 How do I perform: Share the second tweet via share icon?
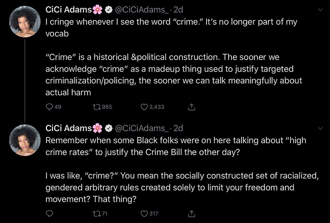pyautogui.click(x=191, y=214)
